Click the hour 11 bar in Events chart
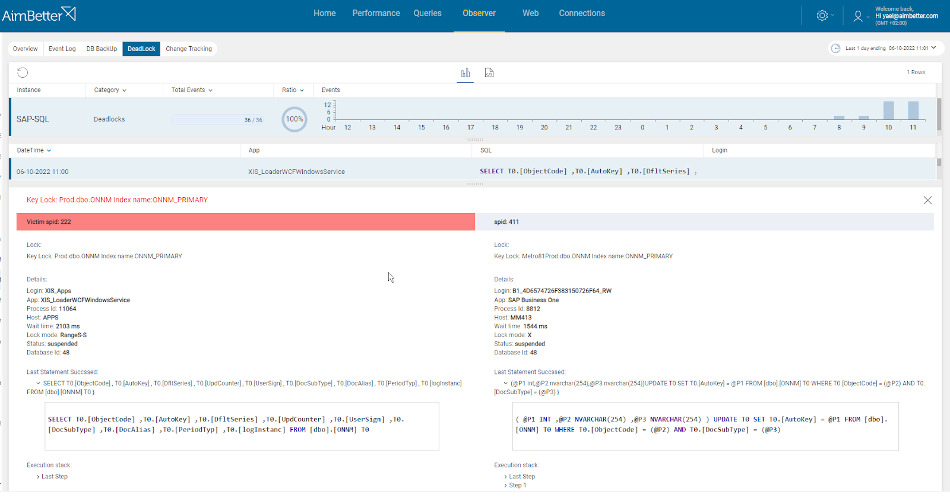950x504 pixels. point(913,111)
